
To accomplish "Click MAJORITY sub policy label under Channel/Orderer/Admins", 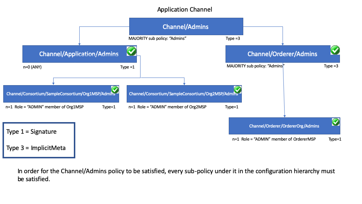I will point(255,66).
